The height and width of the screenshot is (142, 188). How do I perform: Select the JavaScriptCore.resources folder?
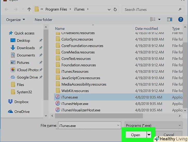[x=81, y=78]
